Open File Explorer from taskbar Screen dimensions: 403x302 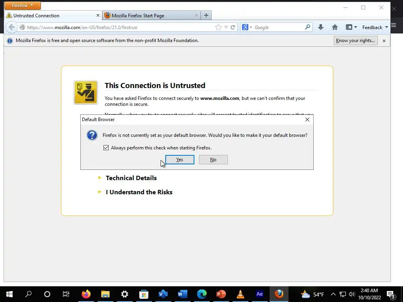click(x=105, y=294)
